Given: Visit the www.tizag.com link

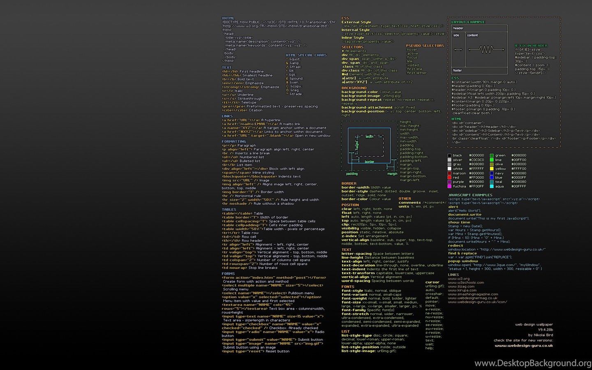Looking at the screenshot, I should click(461, 286).
